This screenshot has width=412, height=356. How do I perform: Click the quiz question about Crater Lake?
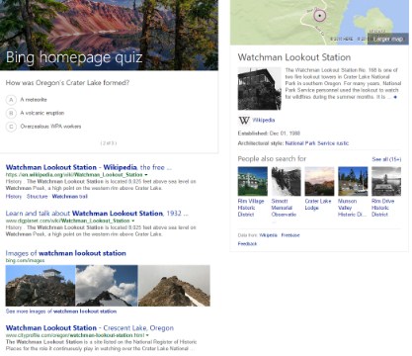click(67, 83)
